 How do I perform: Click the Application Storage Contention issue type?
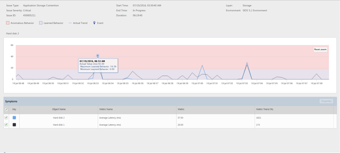pyautogui.click(x=41, y=5)
